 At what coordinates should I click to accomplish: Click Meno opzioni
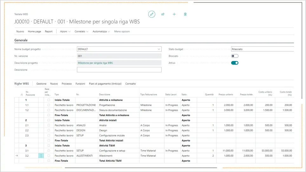pyautogui.click(x=122, y=31)
